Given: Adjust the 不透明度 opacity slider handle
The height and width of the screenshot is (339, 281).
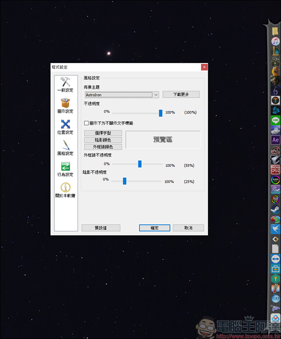Looking at the screenshot, I should pos(160,113).
